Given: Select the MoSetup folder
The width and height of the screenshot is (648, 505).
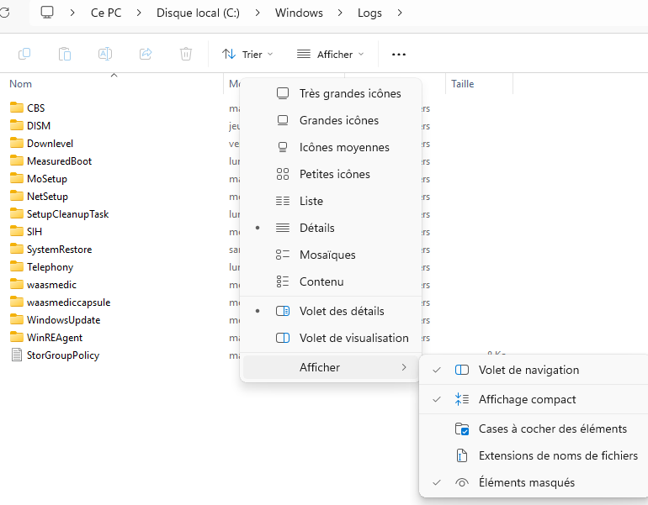Looking at the screenshot, I should [x=39, y=179].
